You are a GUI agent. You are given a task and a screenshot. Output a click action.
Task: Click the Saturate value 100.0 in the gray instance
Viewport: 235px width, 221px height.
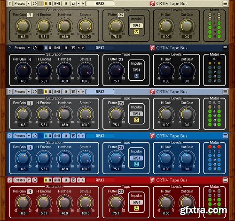pos(86,125)
